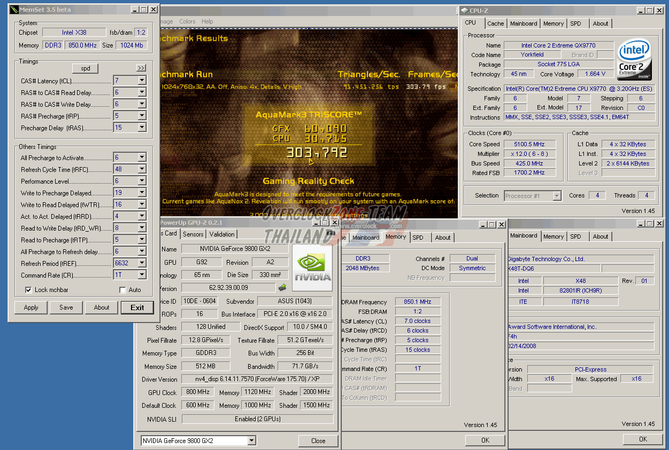Open the Refresh Cycle Time (tRFC) dropdown
Screen dimensions: 669x450
click(x=142, y=169)
